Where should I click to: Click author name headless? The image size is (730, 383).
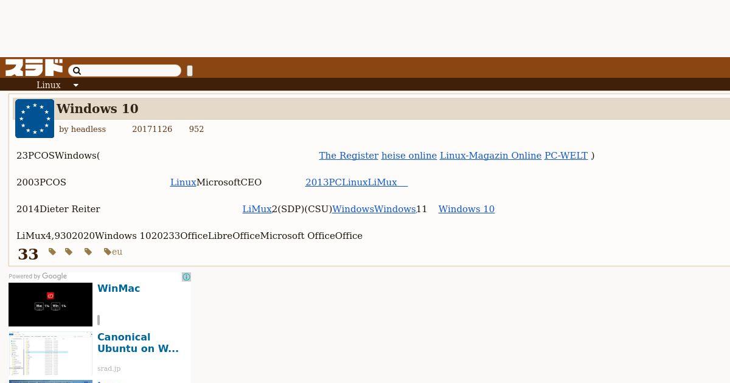click(x=88, y=129)
